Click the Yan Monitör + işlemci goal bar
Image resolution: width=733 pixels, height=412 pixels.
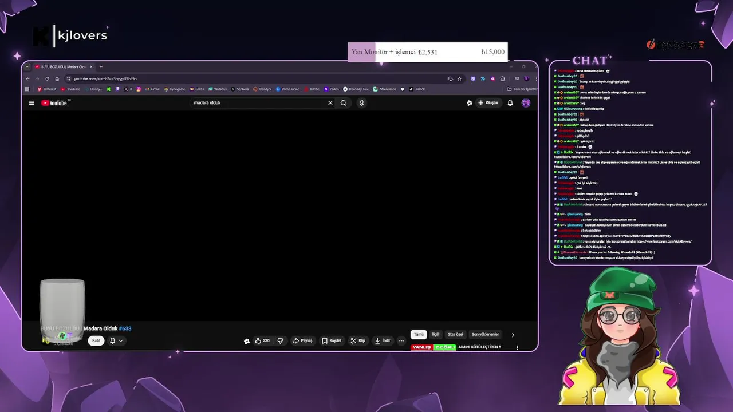point(428,52)
